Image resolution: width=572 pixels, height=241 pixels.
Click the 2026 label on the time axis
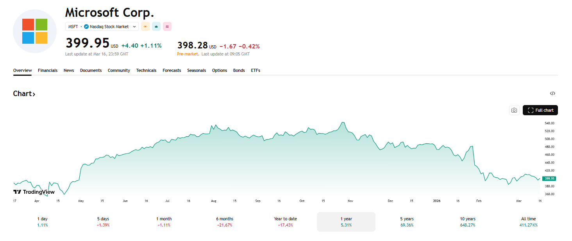click(x=437, y=201)
